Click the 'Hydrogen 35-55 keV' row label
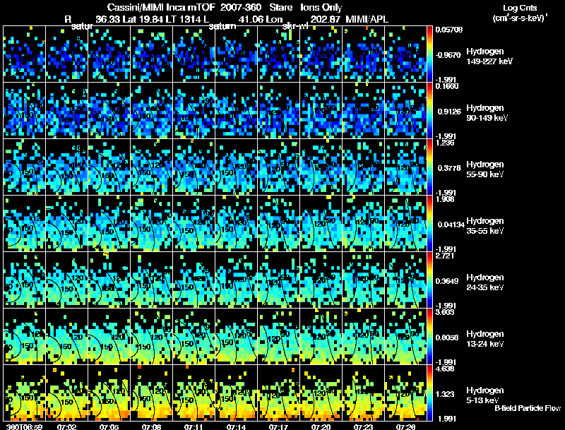 (485, 225)
